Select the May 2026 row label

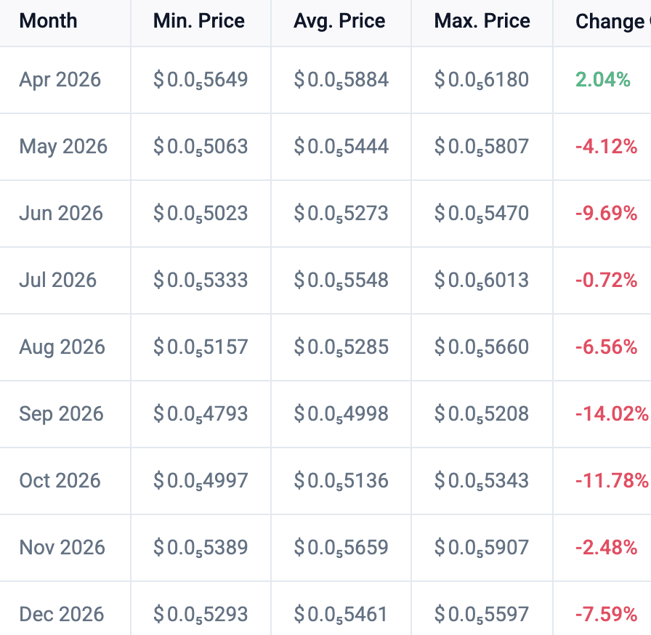(x=63, y=146)
